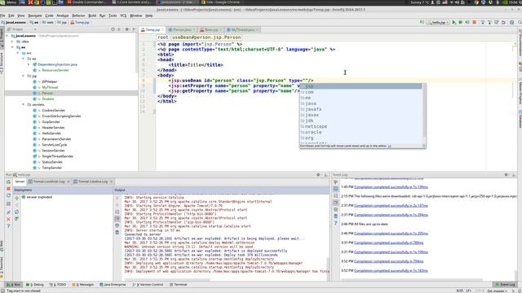The image size is (522, 293).
Task: Expand the DependencyInjection.java node
Action: point(29,64)
